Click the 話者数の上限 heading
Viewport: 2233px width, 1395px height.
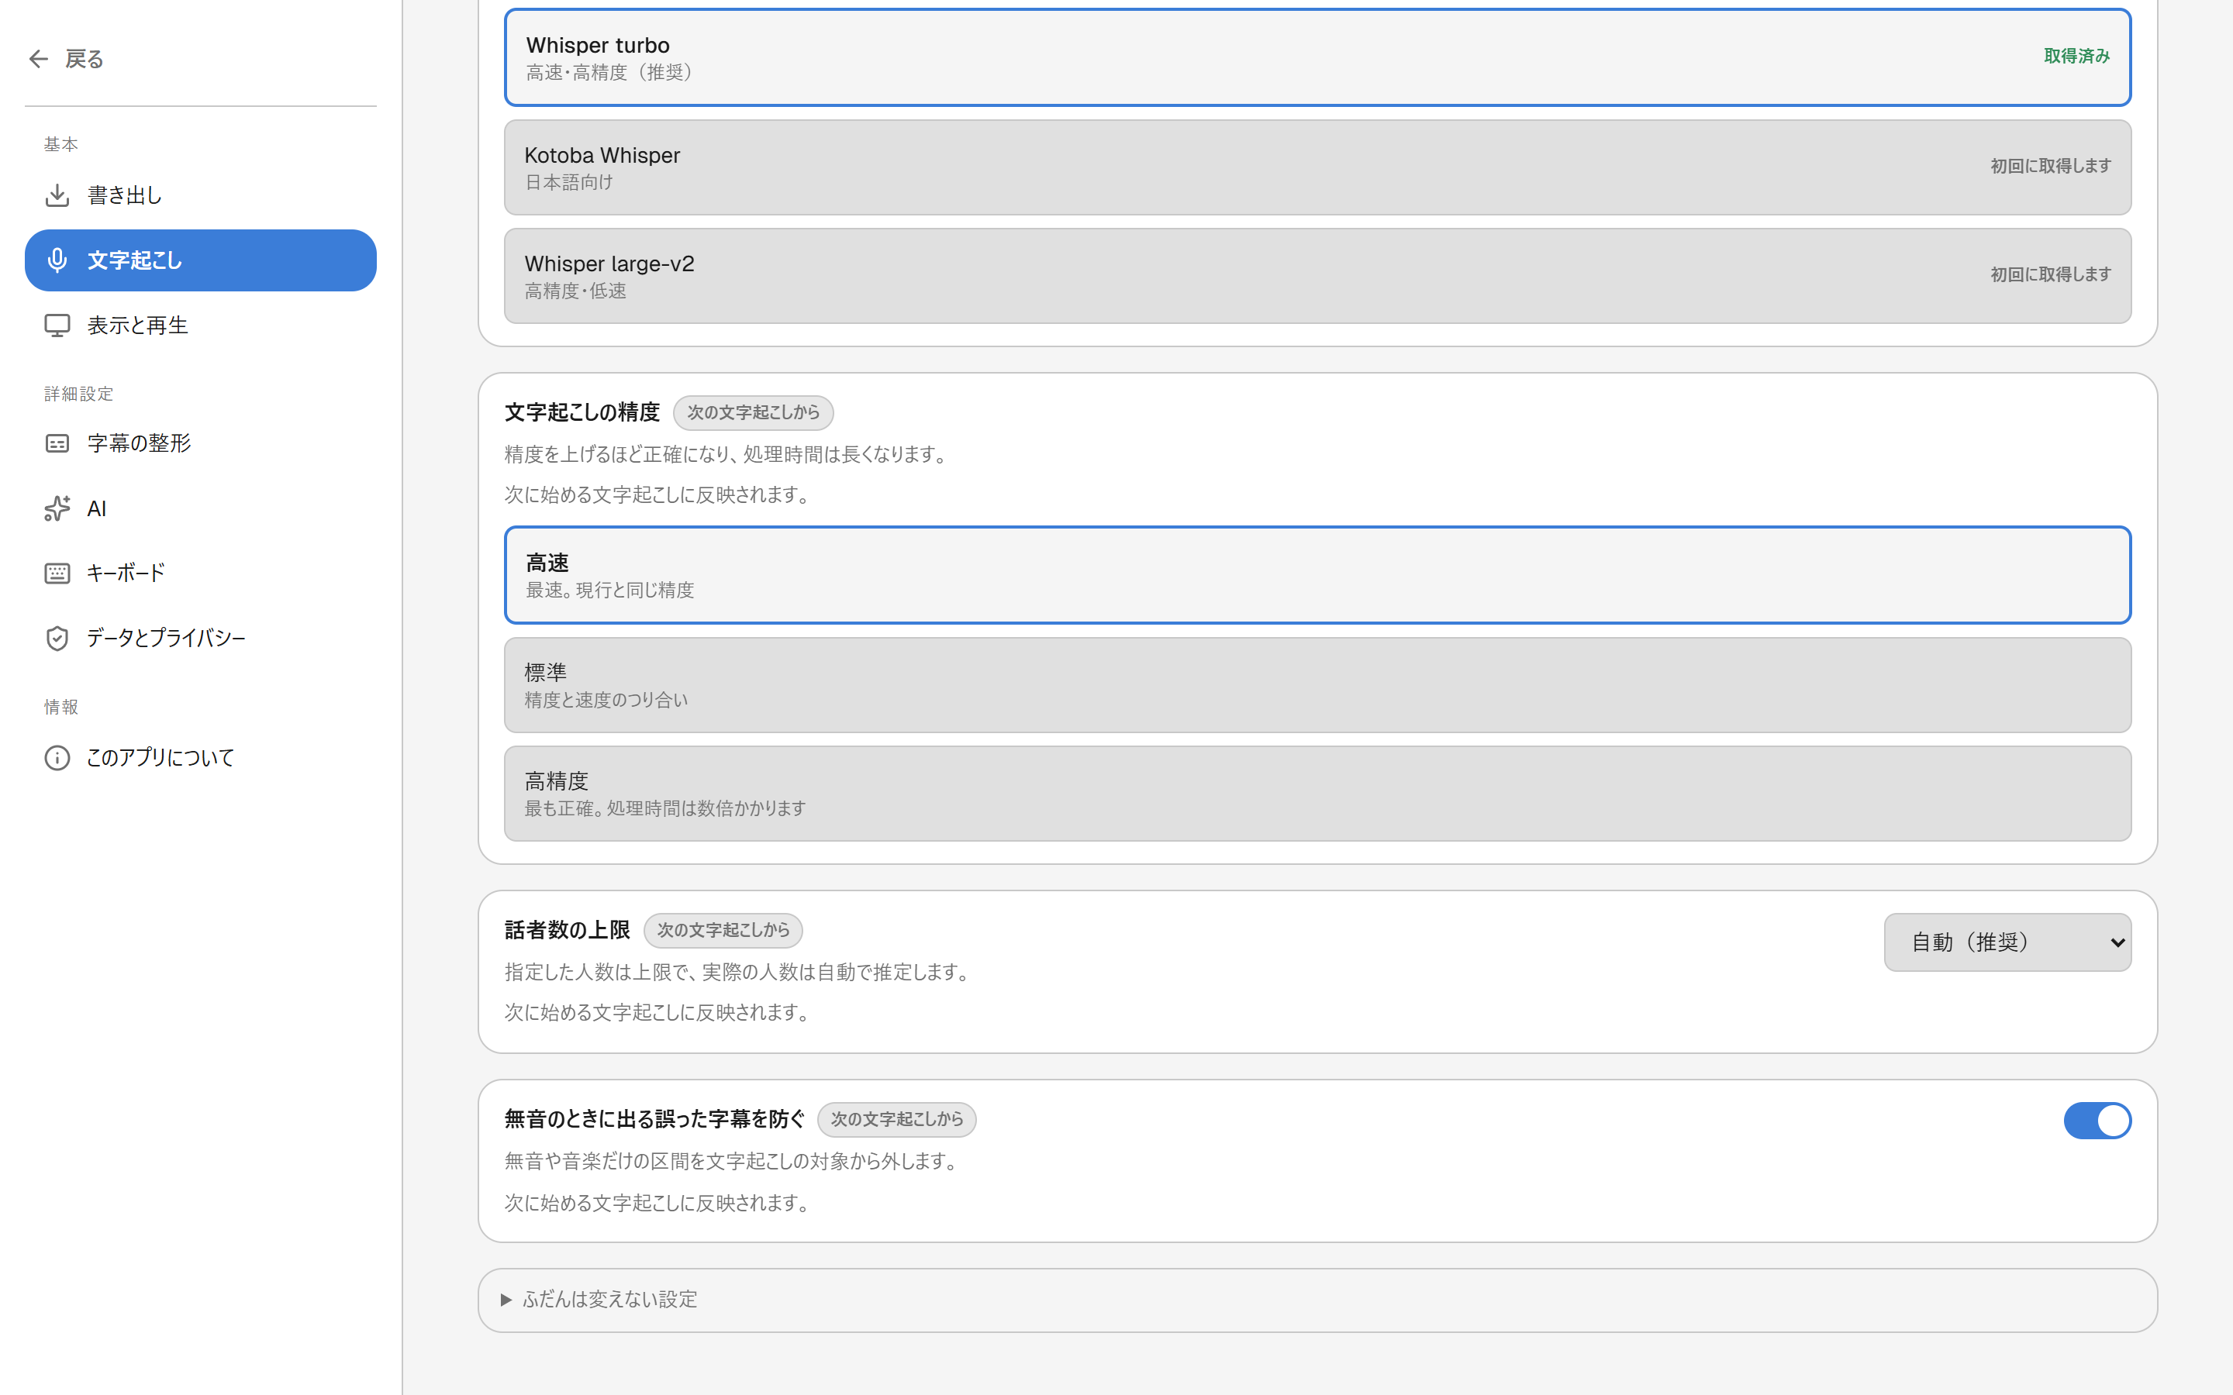(x=568, y=930)
